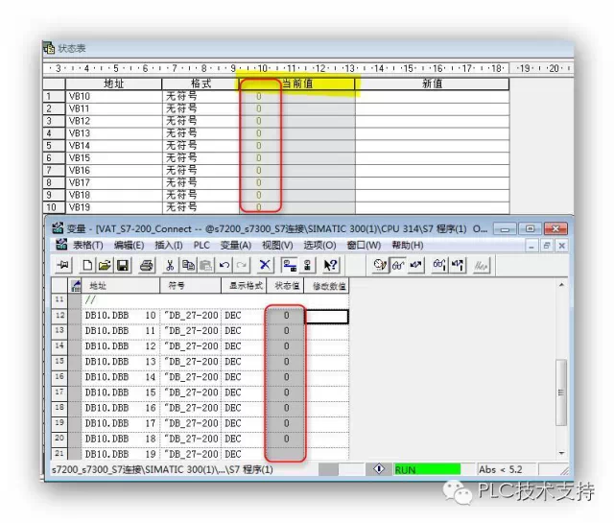614x523 pixels.
Task: Open a variable table file
Action: [105, 265]
